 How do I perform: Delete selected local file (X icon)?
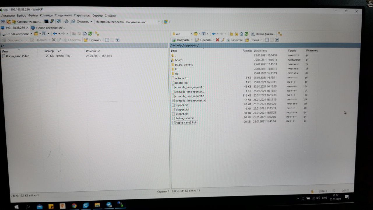pos(54,40)
